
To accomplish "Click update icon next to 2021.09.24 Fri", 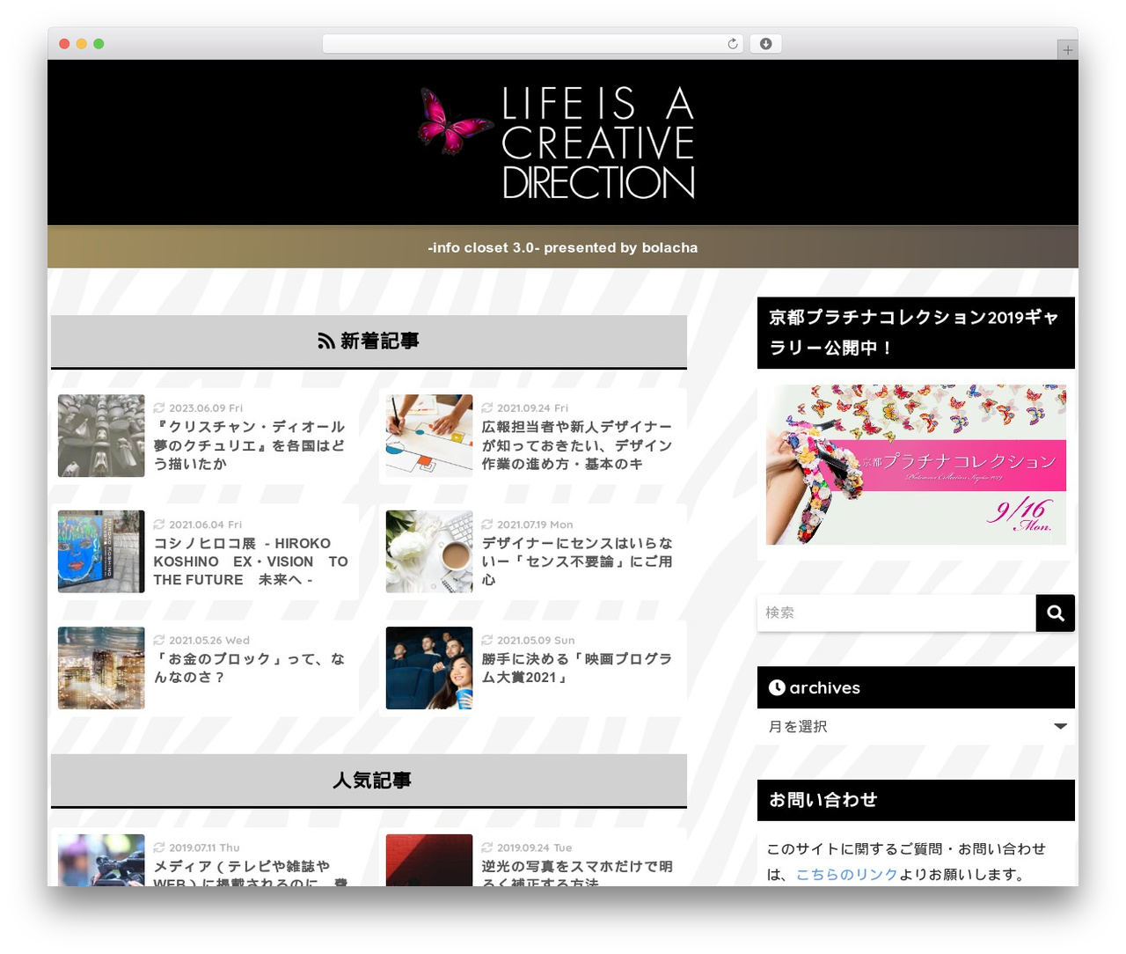I will pos(487,407).
